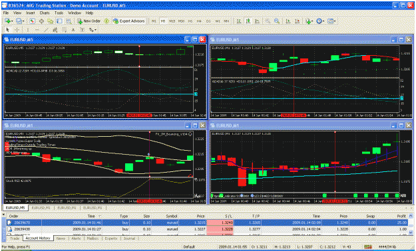Viewport: 416px width, 251px height.
Task: Switch to the News terminal tab
Action: pos(61,238)
